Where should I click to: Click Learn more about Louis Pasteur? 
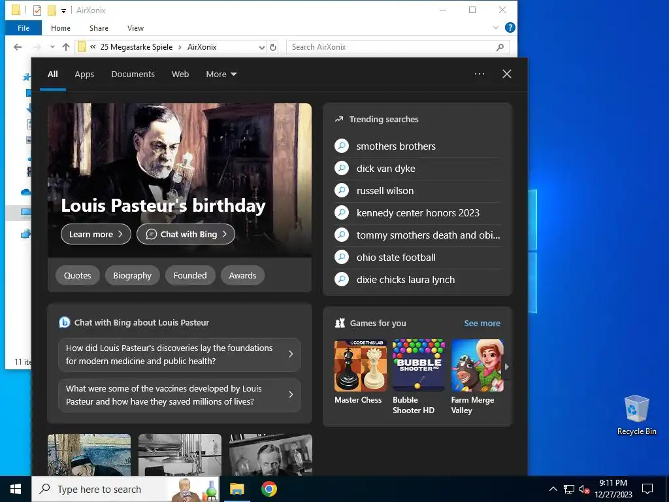coord(95,234)
